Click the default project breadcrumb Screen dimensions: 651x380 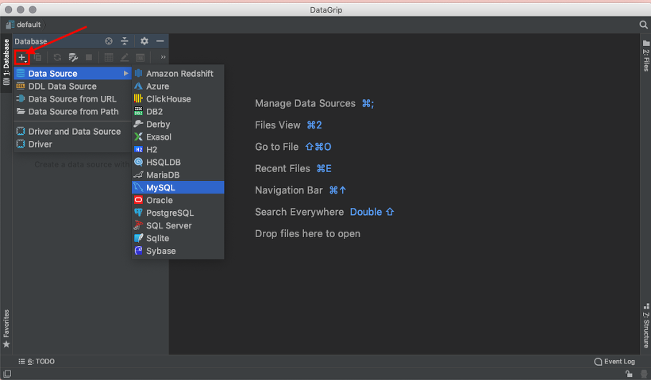pos(24,25)
